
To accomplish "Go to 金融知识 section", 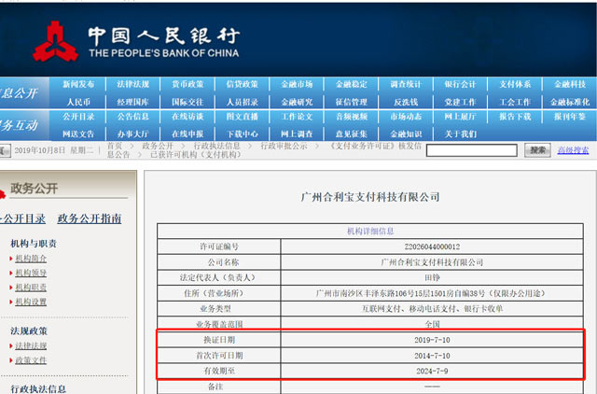I will click(x=406, y=134).
